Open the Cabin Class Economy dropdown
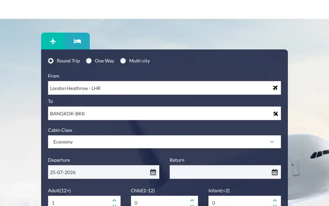329x206 pixels. [164, 142]
